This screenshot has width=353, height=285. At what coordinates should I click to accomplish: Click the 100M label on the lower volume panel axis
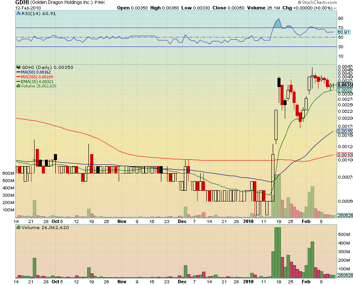(x=344, y=269)
